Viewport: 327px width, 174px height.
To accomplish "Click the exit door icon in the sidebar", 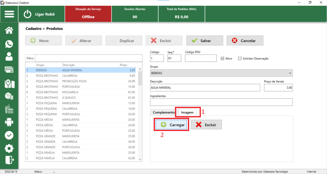I will (x=9, y=160).
